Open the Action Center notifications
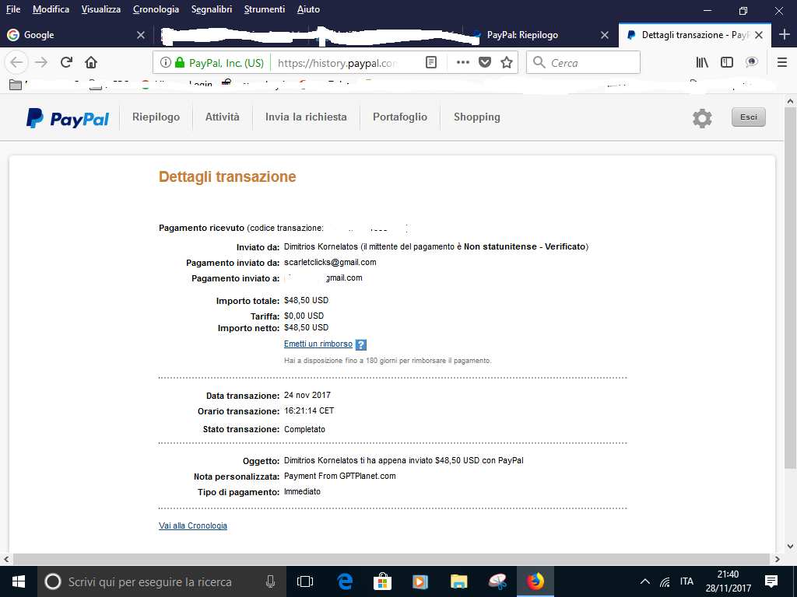Screen dimensions: 797x597 771,581
